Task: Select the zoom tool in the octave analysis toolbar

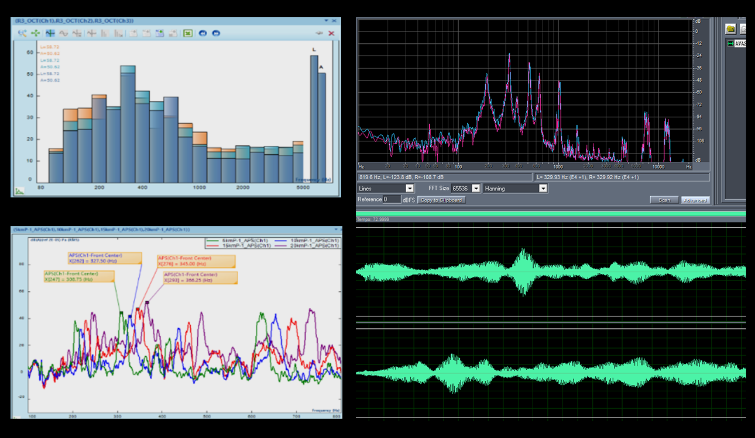Action: 21,33
